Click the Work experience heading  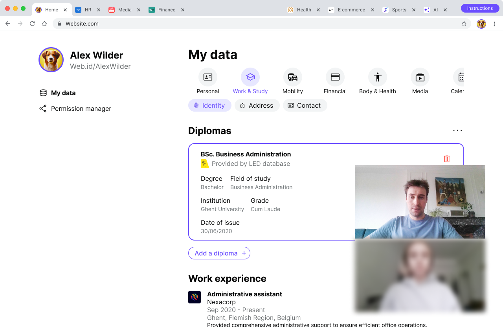tap(227, 278)
